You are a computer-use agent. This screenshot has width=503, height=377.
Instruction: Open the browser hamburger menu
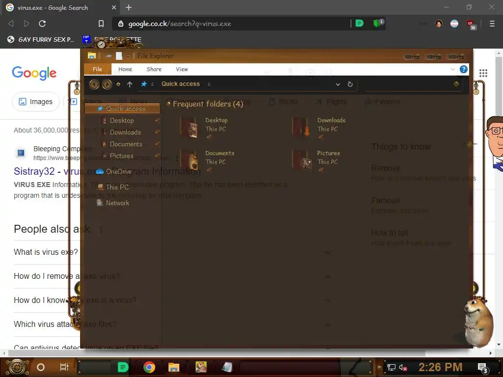point(492,24)
